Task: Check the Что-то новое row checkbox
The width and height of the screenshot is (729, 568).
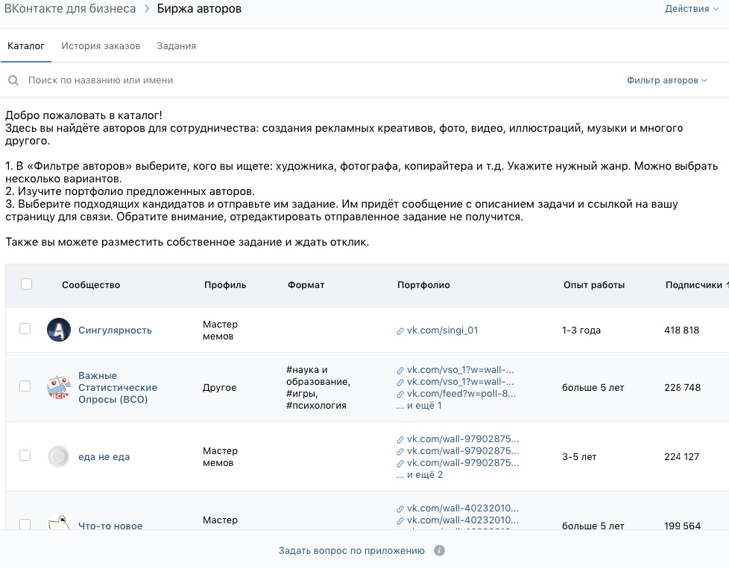Action: [x=25, y=524]
